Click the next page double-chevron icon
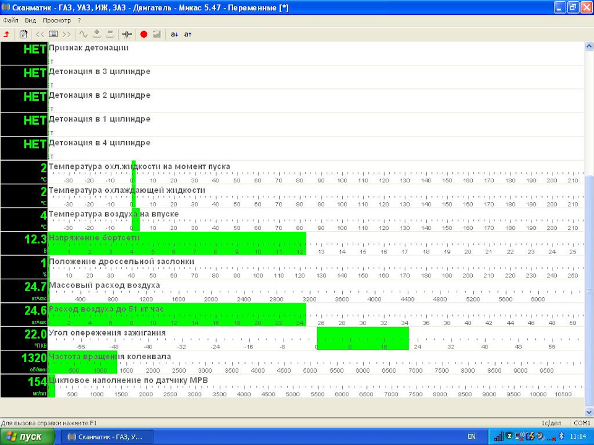The height and width of the screenshot is (445, 594). pyautogui.click(x=67, y=35)
